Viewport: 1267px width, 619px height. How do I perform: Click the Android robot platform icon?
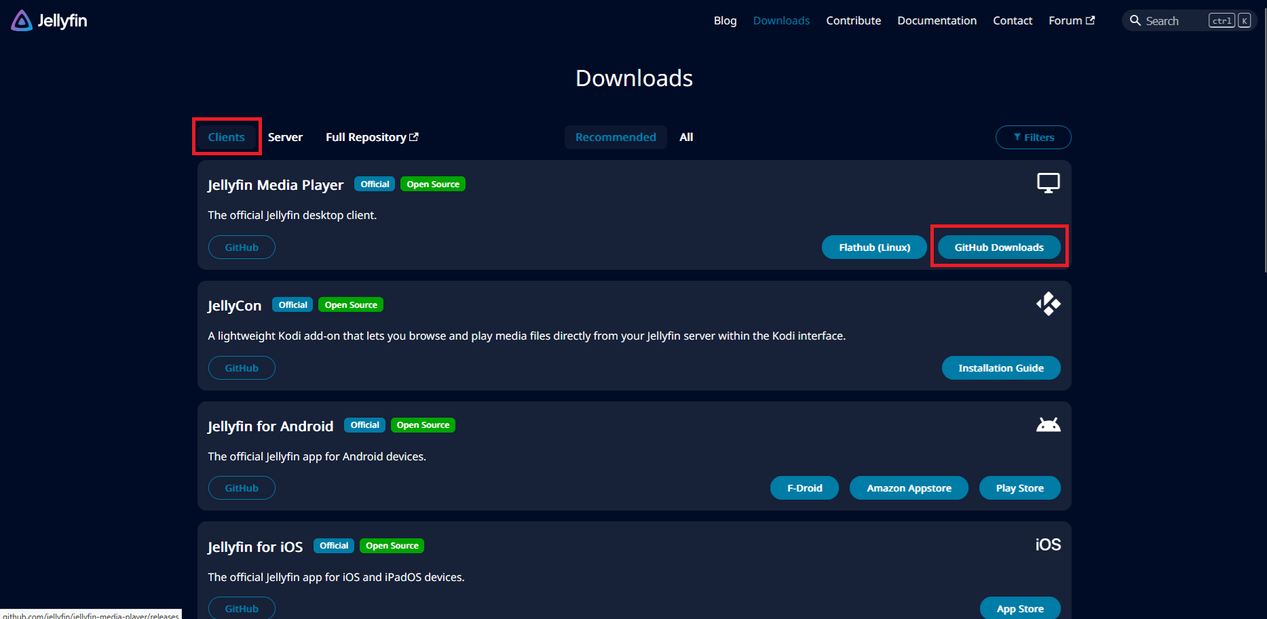click(x=1048, y=424)
